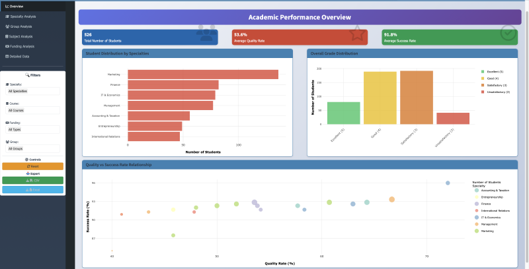Click the star icon on Quality Rate card
The height and width of the screenshot is (269, 529).
[357, 33]
